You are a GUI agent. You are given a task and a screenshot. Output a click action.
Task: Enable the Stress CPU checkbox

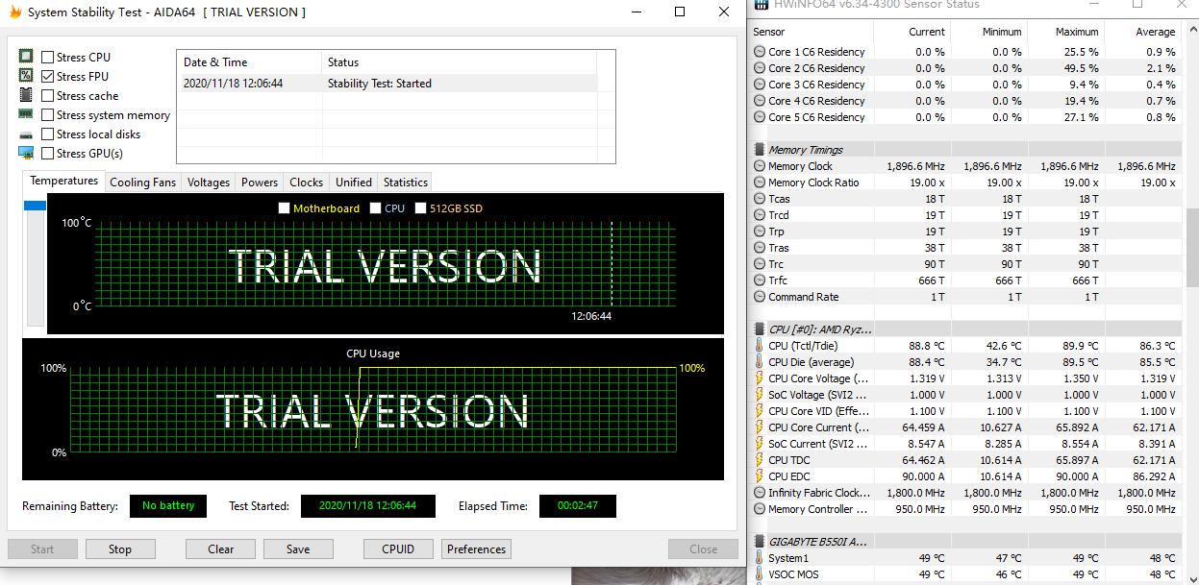click(x=48, y=58)
